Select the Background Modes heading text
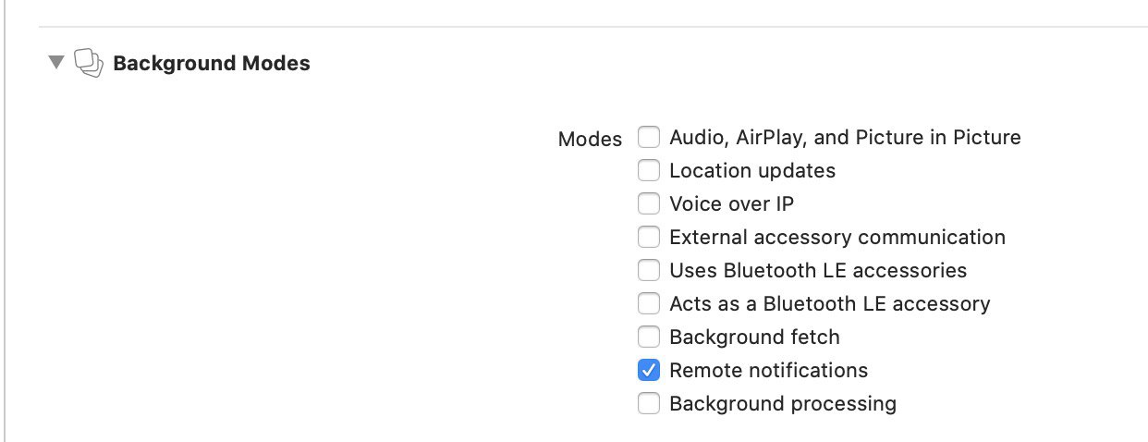This screenshot has width=1148, height=442. pos(212,64)
